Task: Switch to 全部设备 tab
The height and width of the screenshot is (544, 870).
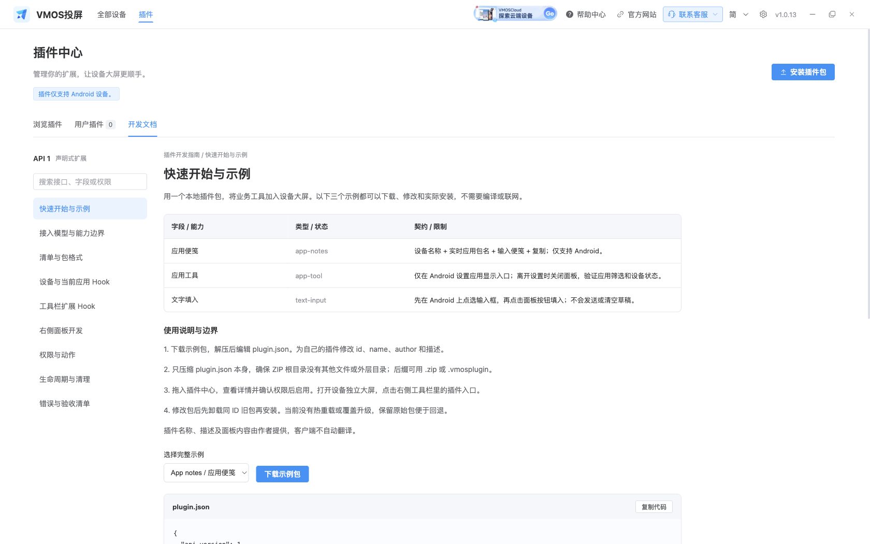Action: [112, 15]
